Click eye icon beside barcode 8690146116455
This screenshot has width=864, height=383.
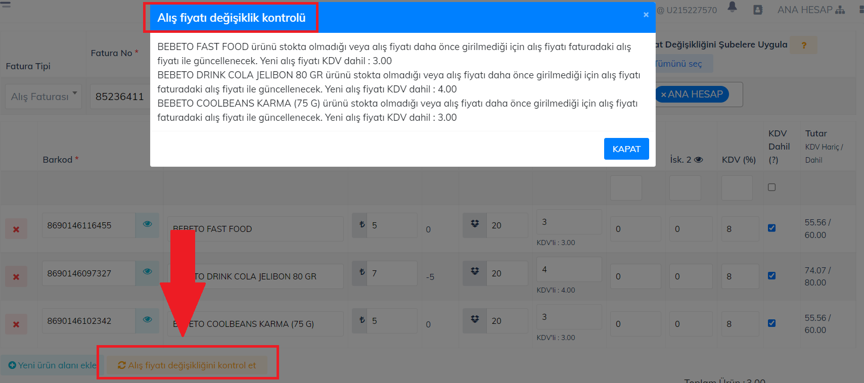tap(147, 224)
